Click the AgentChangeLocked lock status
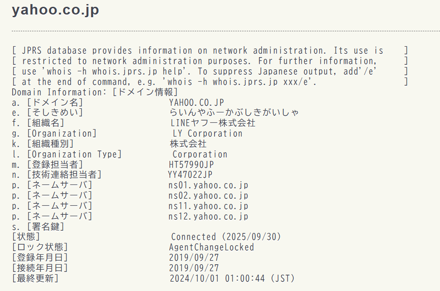440x291 pixels. click(x=211, y=247)
